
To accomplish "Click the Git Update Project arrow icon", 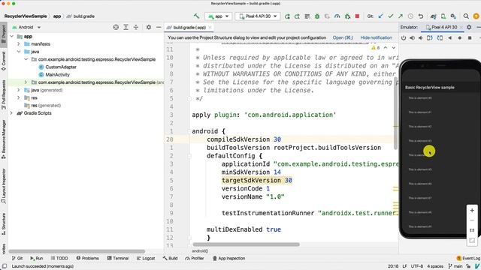I will click(381, 16).
